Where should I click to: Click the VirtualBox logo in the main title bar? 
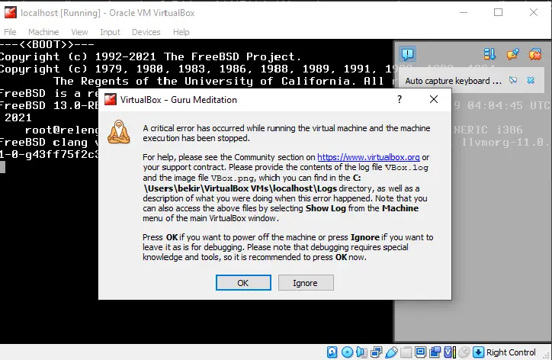[10, 13]
